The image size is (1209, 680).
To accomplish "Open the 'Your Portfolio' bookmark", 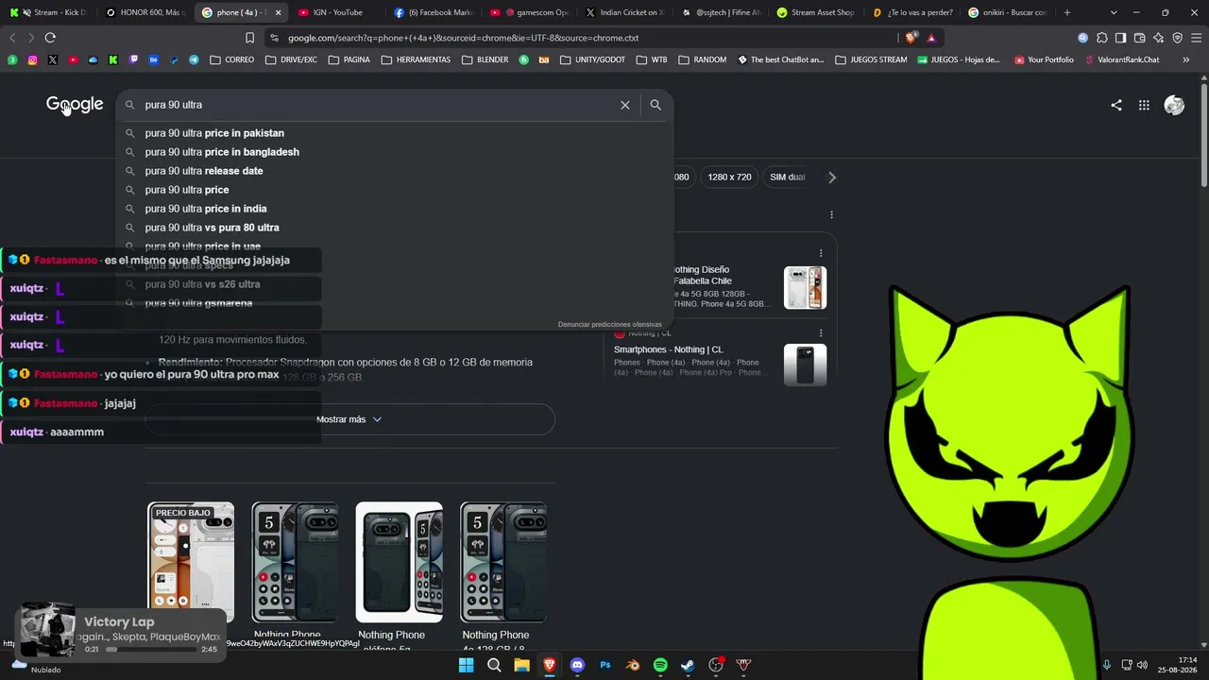I will (1044, 59).
